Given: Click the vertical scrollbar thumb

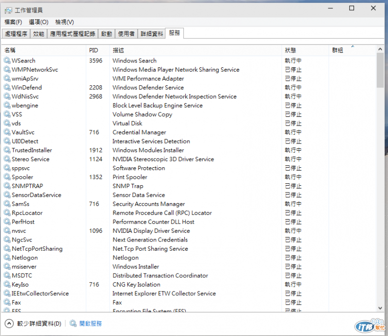Looking at the screenshot, I should point(380,70).
